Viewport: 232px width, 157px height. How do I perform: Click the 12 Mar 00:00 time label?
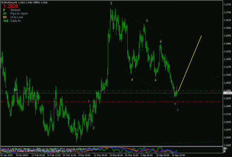101,155
